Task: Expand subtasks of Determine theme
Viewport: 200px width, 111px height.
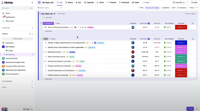Action: (44, 52)
